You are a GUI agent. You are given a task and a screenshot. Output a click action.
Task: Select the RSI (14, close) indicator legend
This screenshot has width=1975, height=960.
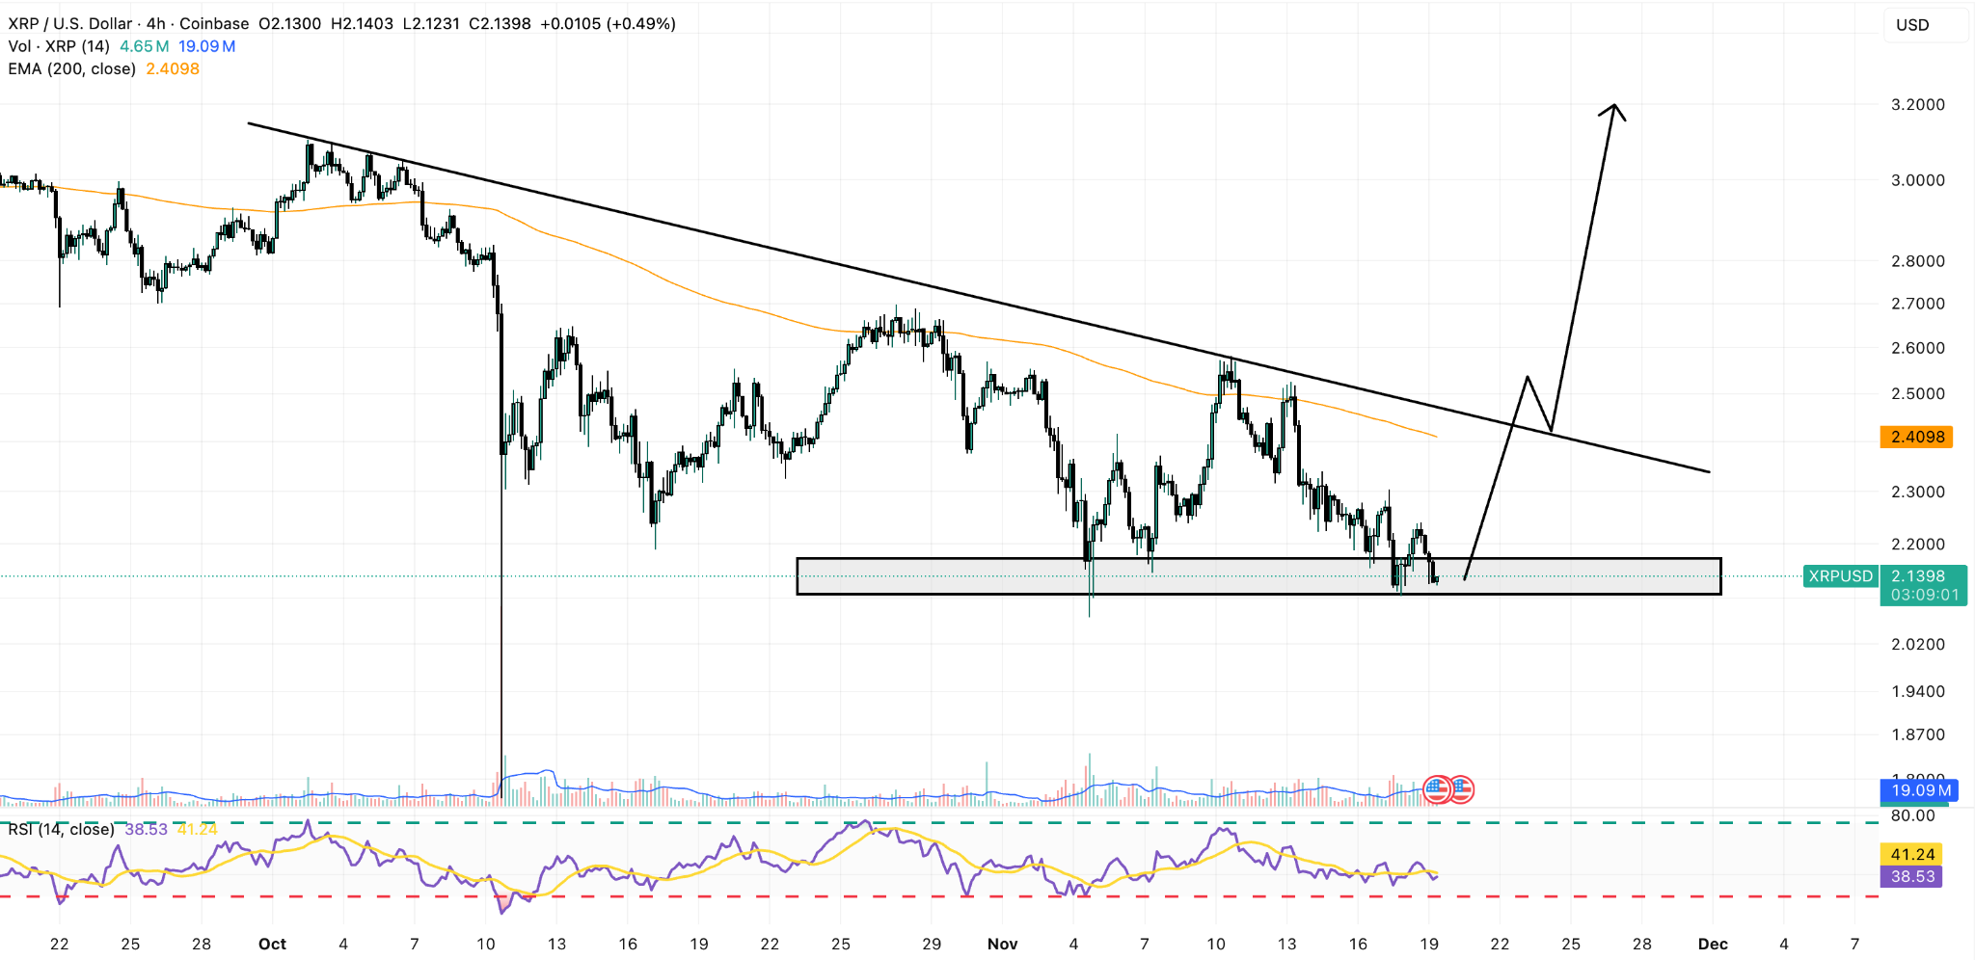tap(61, 829)
